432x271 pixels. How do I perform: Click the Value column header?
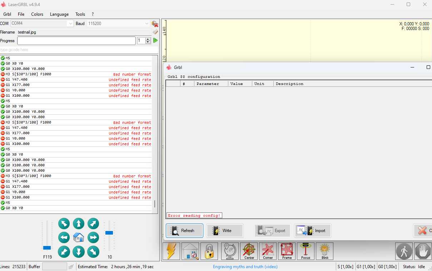coord(240,84)
